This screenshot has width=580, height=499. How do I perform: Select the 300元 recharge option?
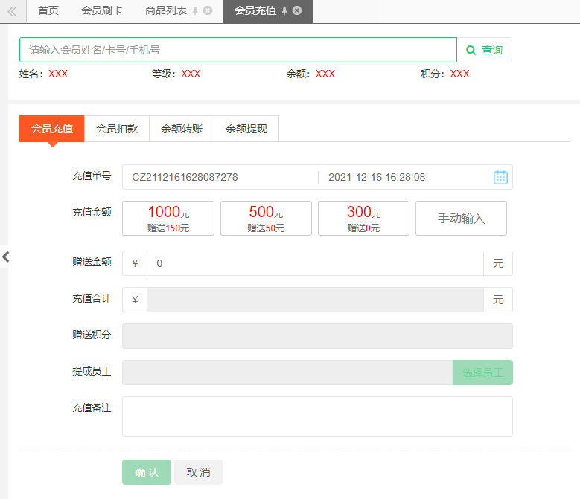pos(363,219)
